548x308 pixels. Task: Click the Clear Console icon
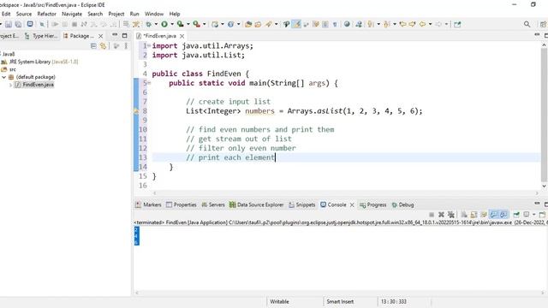464,215
